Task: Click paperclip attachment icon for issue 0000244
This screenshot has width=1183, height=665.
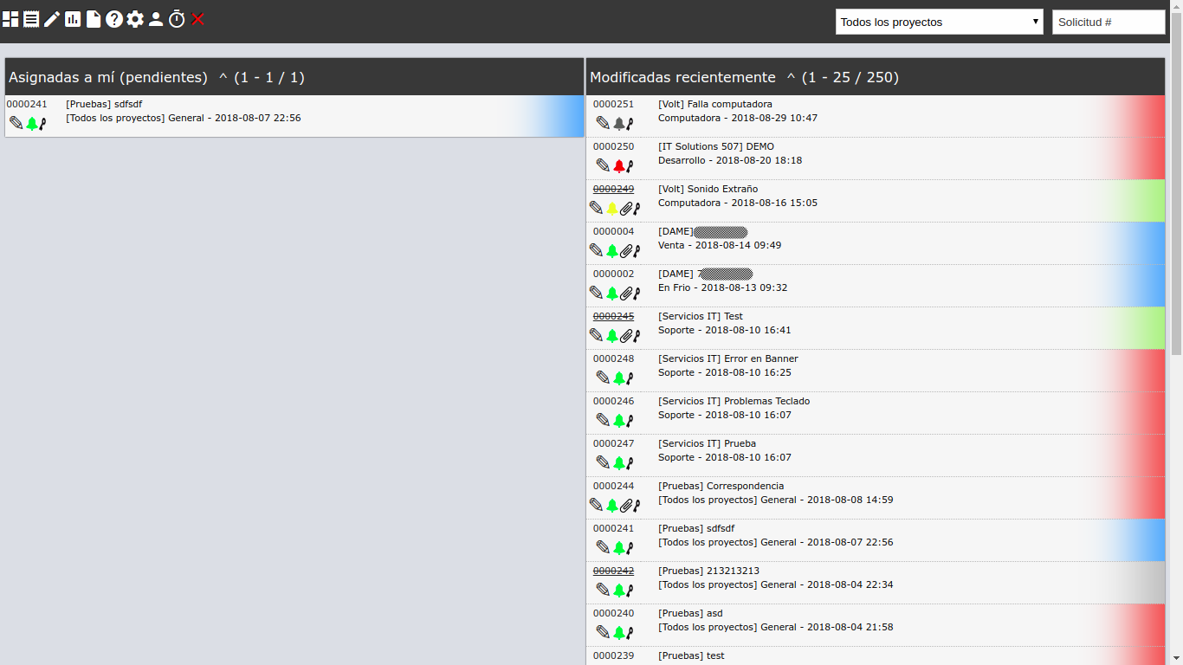Action: click(x=626, y=505)
